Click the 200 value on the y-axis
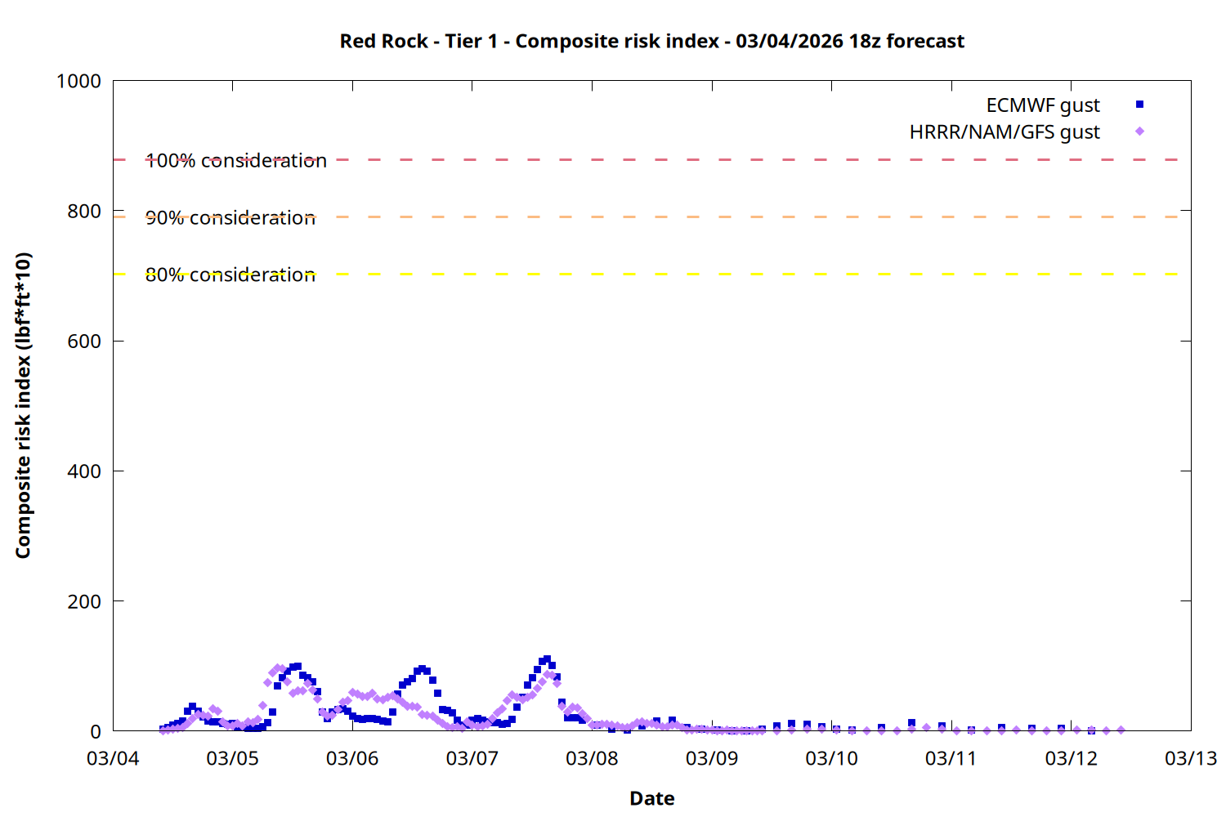This screenshot has width=1226, height=817. pos(84,602)
